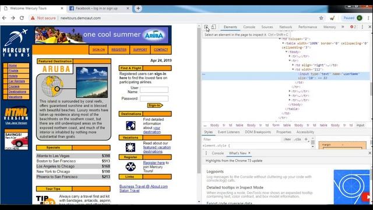373x210 pixels.
Task: Close the Welcome: Mercury Tours tab
Action: (x=62, y=8)
